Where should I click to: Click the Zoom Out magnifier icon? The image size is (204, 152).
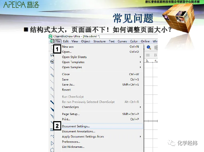149,47
